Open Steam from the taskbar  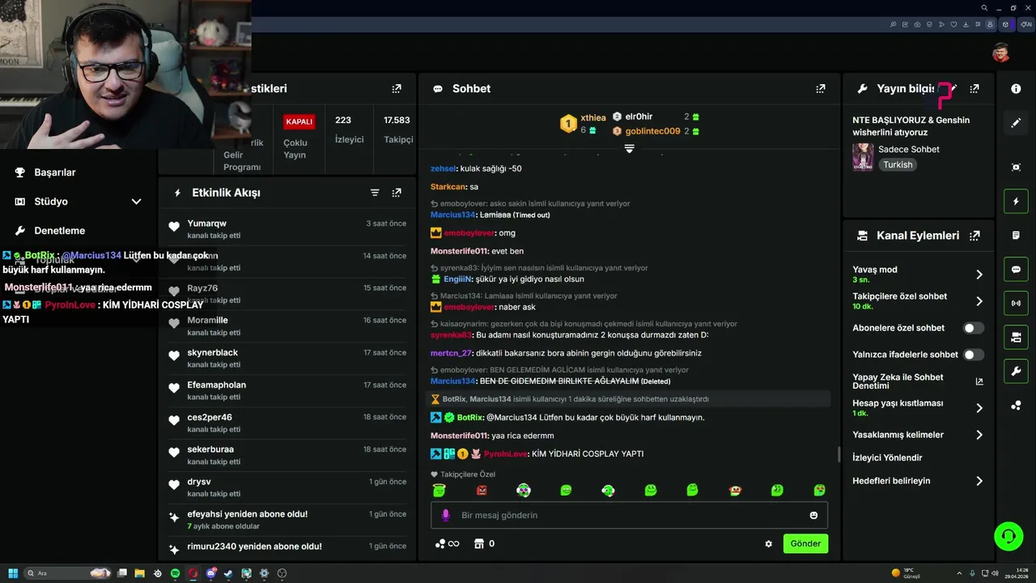[x=228, y=573]
